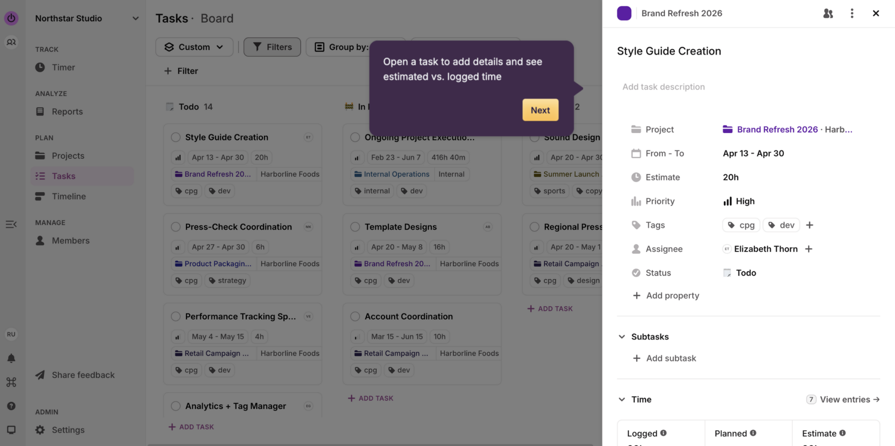Click Add subtask
This screenshot has height=446, width=895.
(664, 358)
